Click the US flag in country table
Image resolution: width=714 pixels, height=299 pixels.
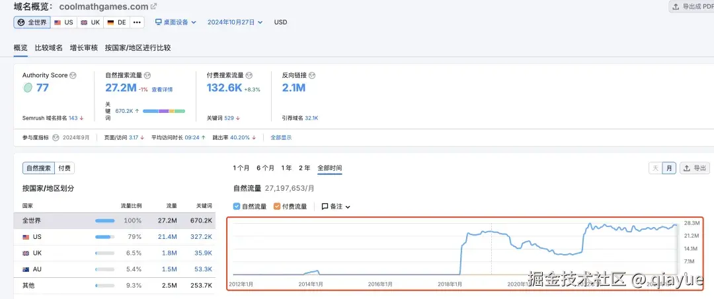(x=26, y=237)
